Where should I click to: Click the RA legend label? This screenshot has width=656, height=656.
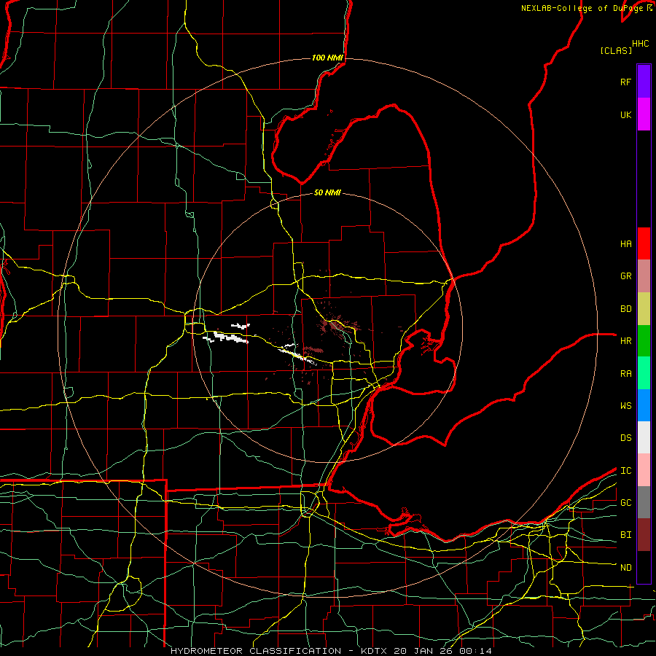click(x=625, y=374)
